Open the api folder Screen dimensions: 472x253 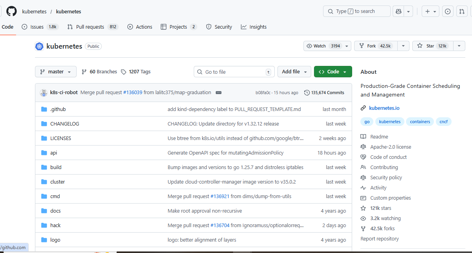pos(53,153)
